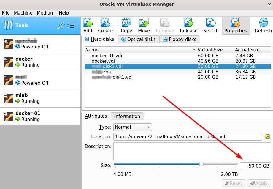The width and height of the screenshot is (273, 189).
Task: Open the Type dropdown set to Normal
Action: [133, 127]
